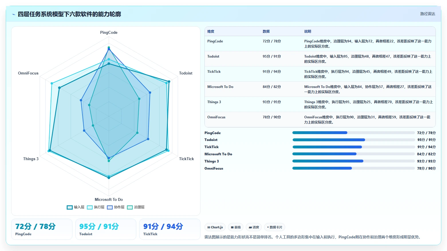Toggle the 执行层 legend entry
447x251 pixels.
[96, 207]
